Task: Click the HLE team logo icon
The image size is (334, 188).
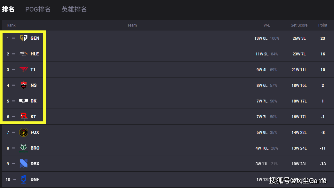Action: 24,54
